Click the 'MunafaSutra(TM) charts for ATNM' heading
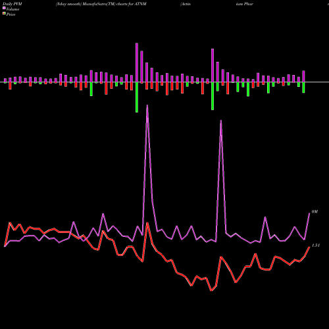 (x=114, y=4)
